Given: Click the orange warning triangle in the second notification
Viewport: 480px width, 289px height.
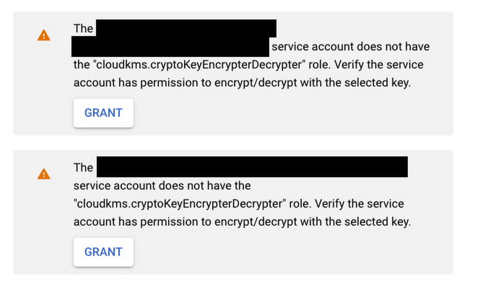Looking at the screenshot, I should pos(44,173).
